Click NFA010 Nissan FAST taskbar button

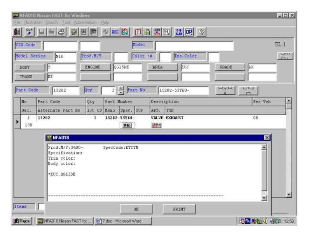65,221
